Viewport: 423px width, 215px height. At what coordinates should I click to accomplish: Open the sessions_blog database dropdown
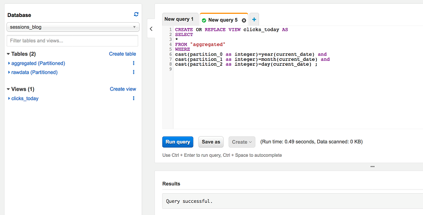point(73,27)
